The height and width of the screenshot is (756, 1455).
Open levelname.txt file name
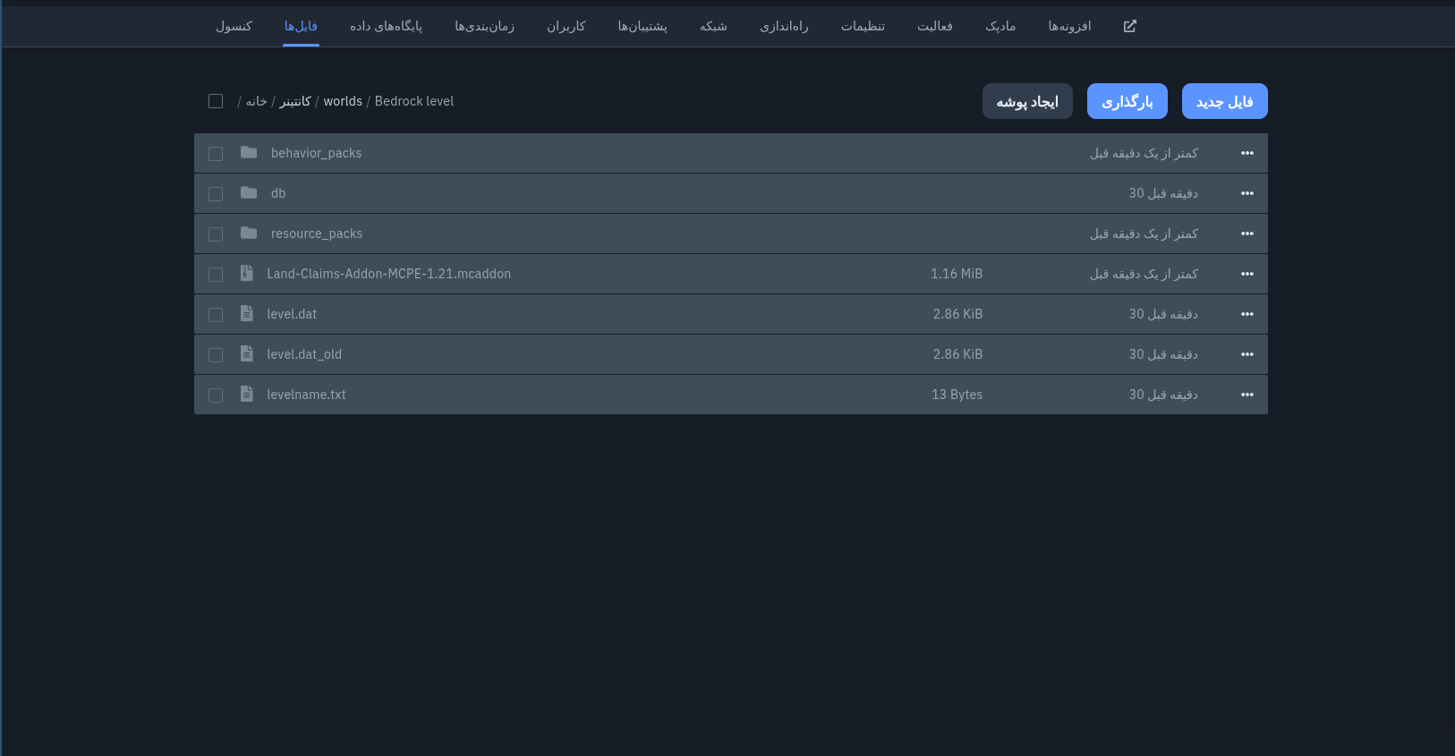[x=306, y=395]
